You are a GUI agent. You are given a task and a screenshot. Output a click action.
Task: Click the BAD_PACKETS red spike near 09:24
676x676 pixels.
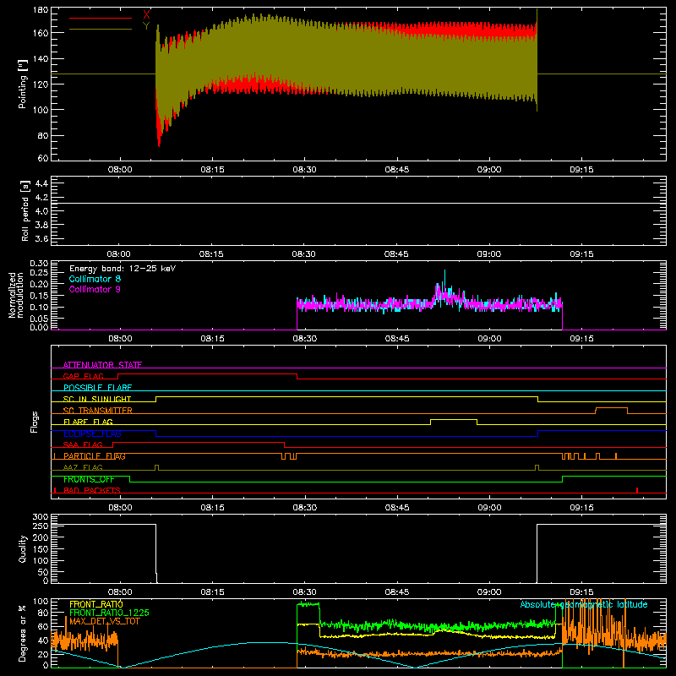[x=637, y=490]
